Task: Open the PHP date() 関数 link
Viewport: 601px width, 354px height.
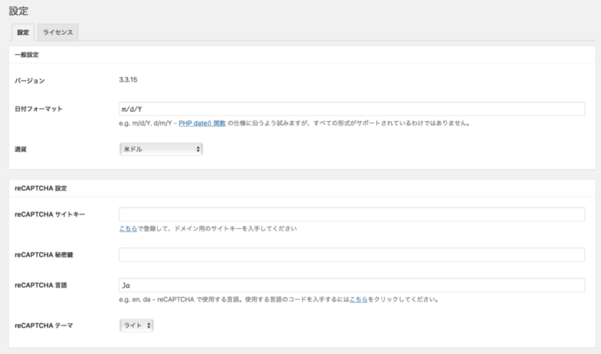Action: [x=202, y=123]
